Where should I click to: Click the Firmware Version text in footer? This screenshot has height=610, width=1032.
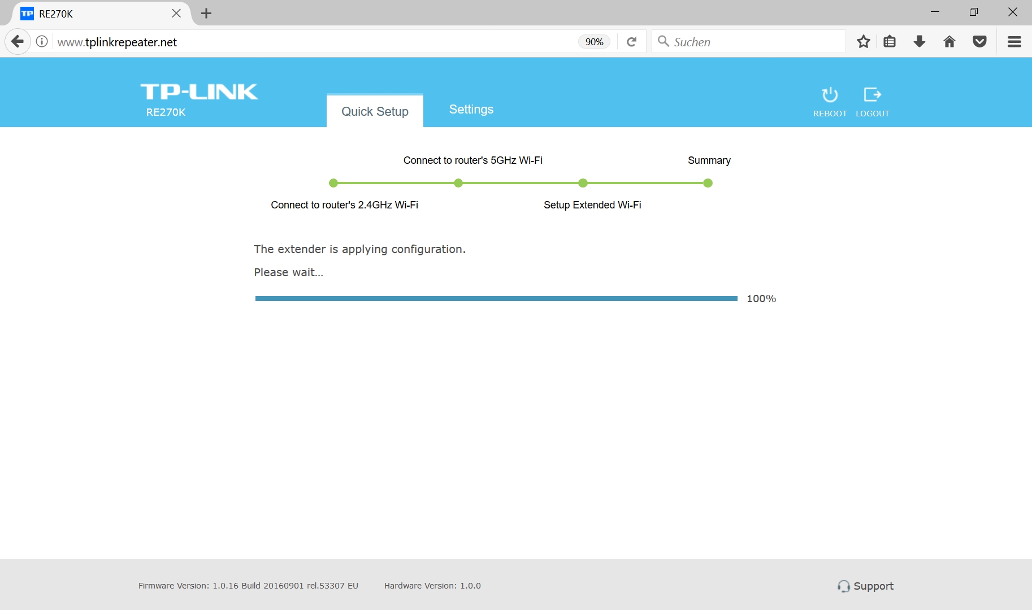pos(248,586)
